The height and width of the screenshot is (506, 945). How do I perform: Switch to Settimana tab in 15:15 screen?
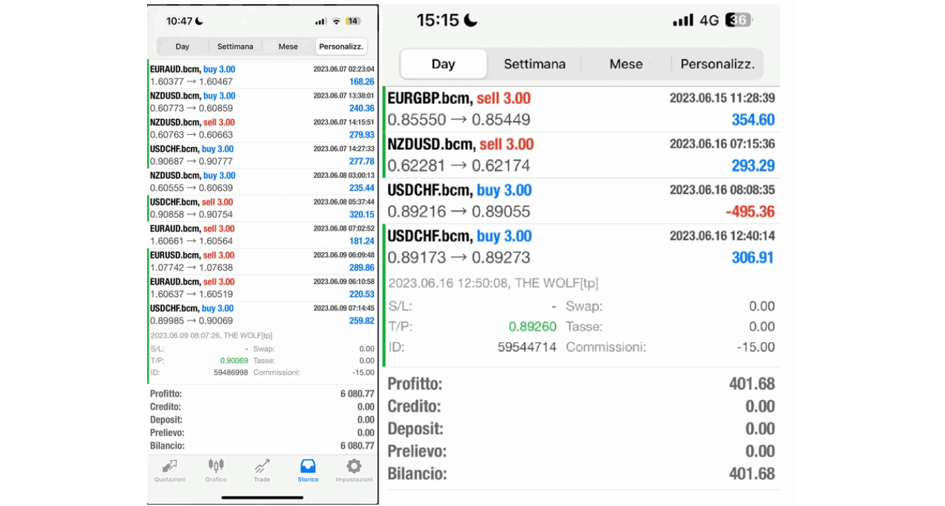tap(535, 64)
